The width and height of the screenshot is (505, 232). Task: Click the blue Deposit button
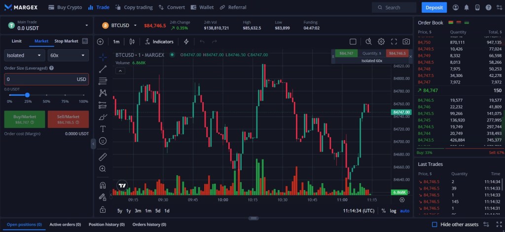[434, 7]
